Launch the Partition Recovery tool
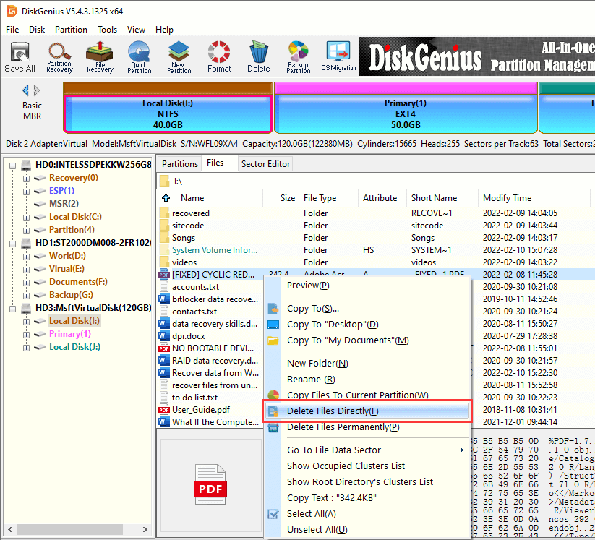 click(x=59, y=57)
